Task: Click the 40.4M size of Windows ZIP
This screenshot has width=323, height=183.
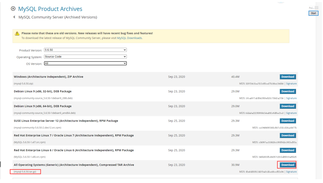Action: [235, 77]
